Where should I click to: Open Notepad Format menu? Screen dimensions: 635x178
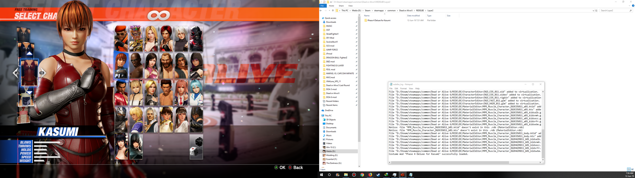pos(403,88)
